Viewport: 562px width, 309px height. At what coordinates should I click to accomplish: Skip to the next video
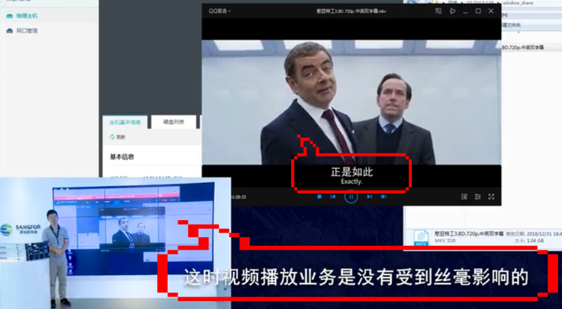[x=369, y=197]
